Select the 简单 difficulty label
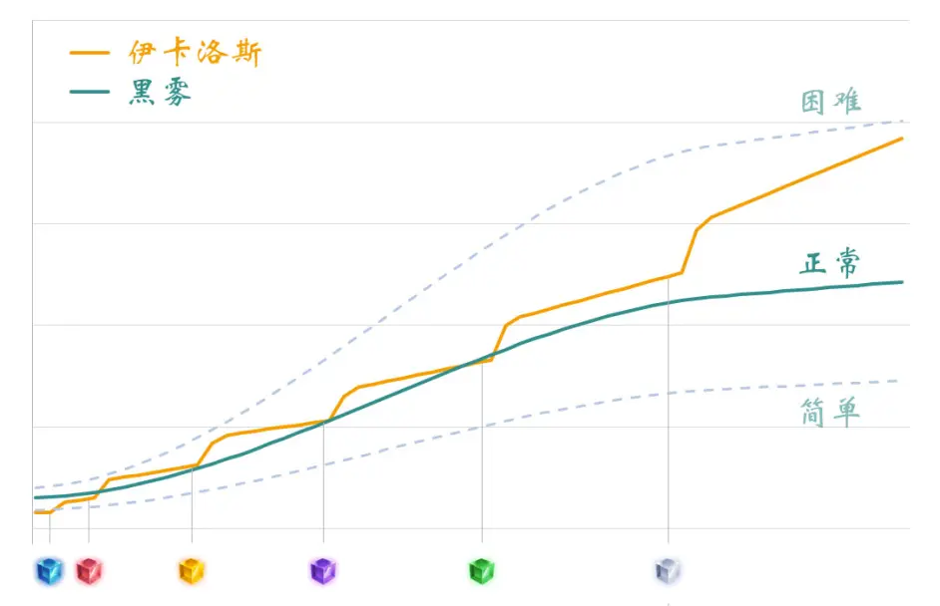The height and width of the screenshot is (606, 940). 830,411
